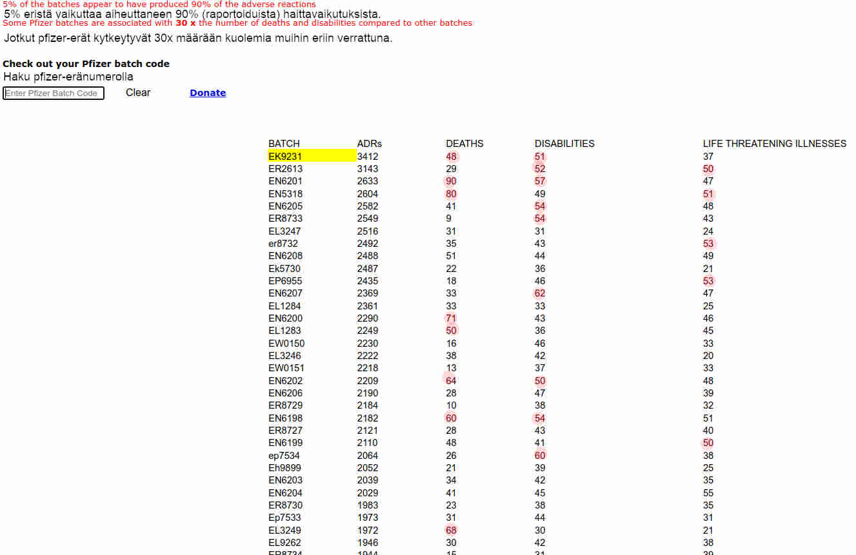Select deaths value 68 in EL3249 row
Viewport: 856px width, 555px height.
(x=451, y=531)
